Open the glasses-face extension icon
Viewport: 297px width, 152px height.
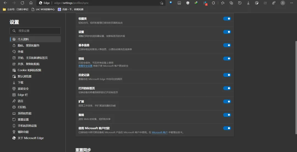[179, 3]
